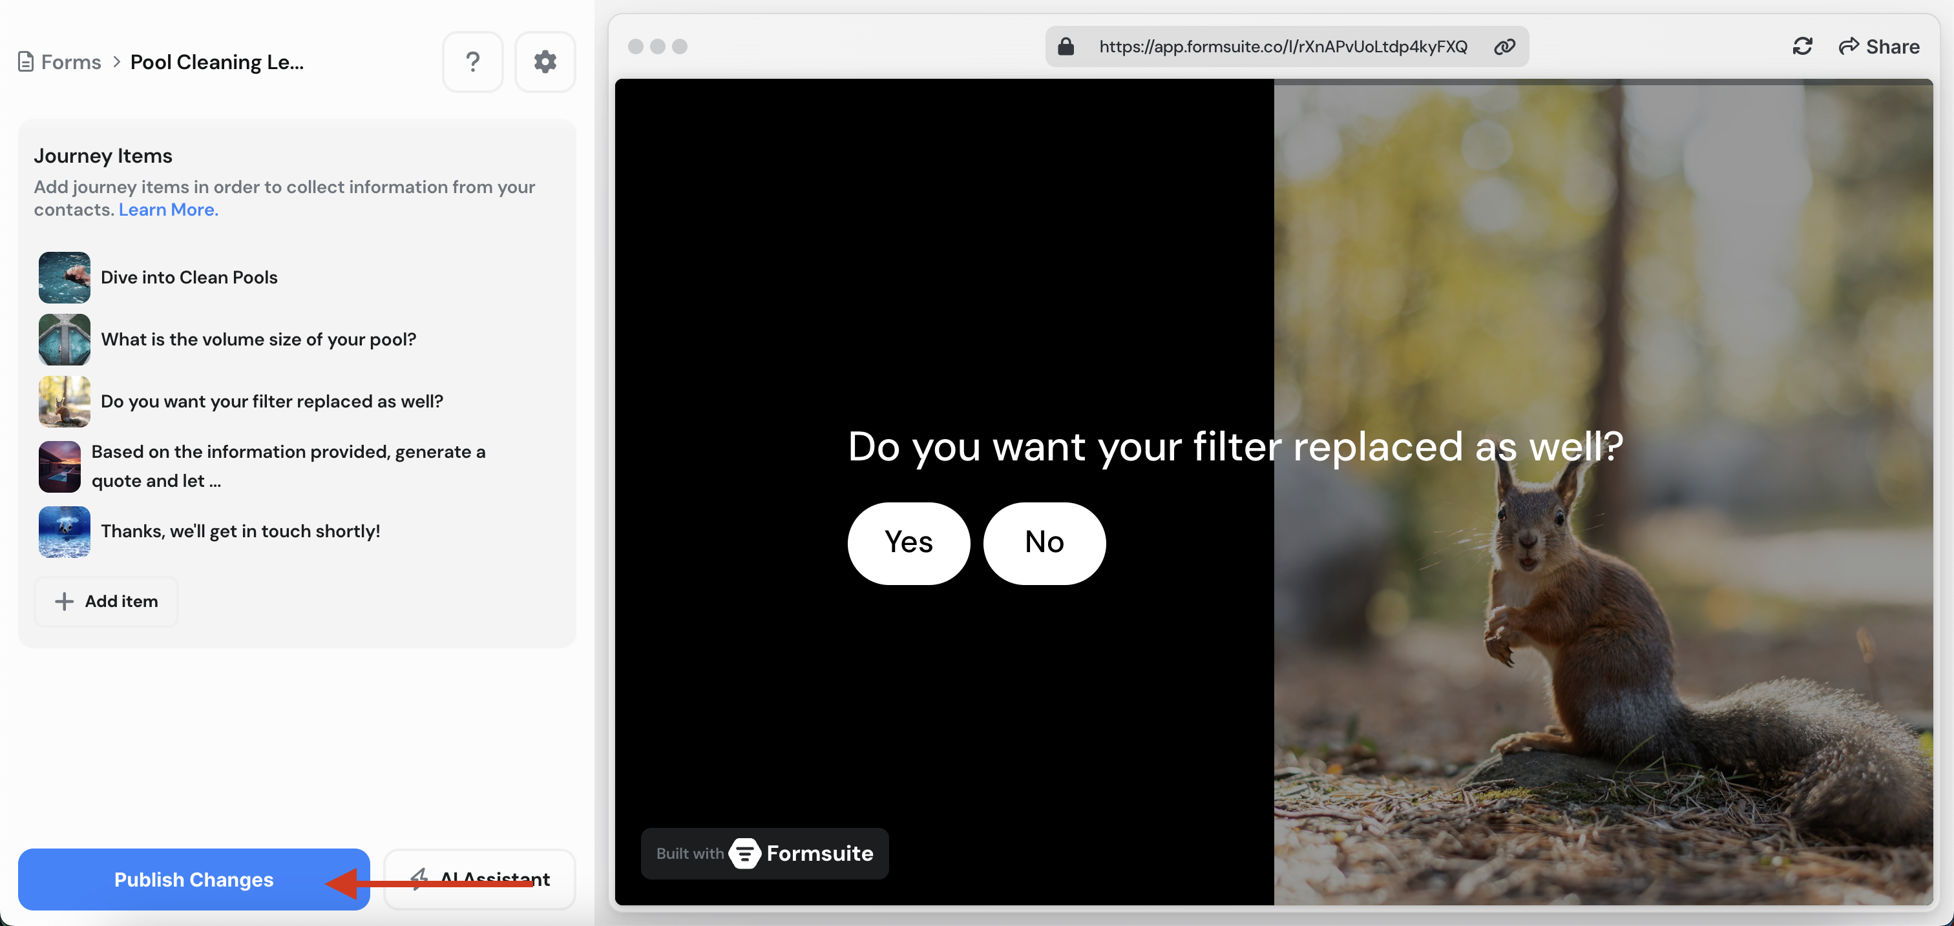Image resolution: width=1954 pixels, height=926 pixels.
Task: Click squirrel thumbnail for filter question
Action: click(x=65, y=402)
